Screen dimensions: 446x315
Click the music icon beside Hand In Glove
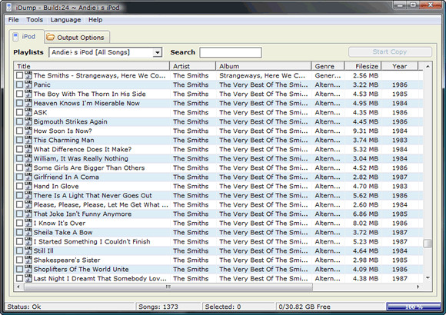[28, 186]
